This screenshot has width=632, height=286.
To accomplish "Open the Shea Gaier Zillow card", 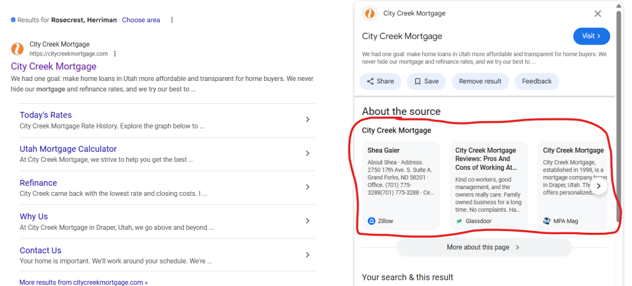I will click(x=401, y=185).
